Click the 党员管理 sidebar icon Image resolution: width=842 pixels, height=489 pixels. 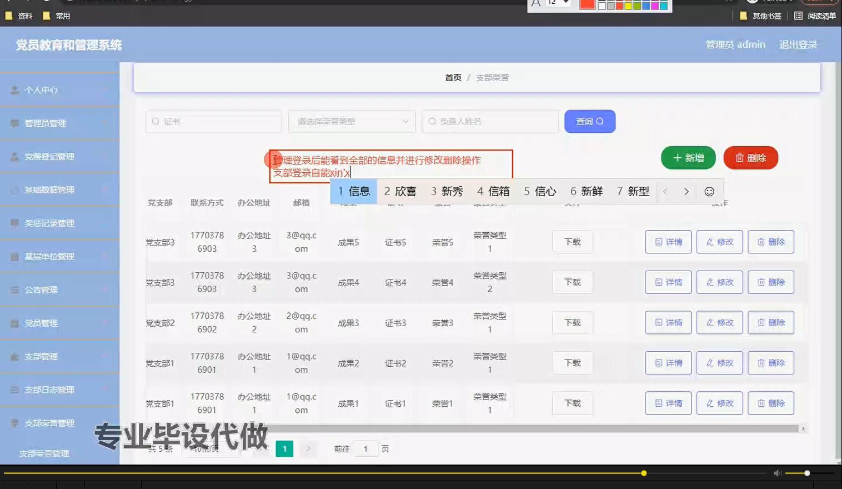[13, 323]
